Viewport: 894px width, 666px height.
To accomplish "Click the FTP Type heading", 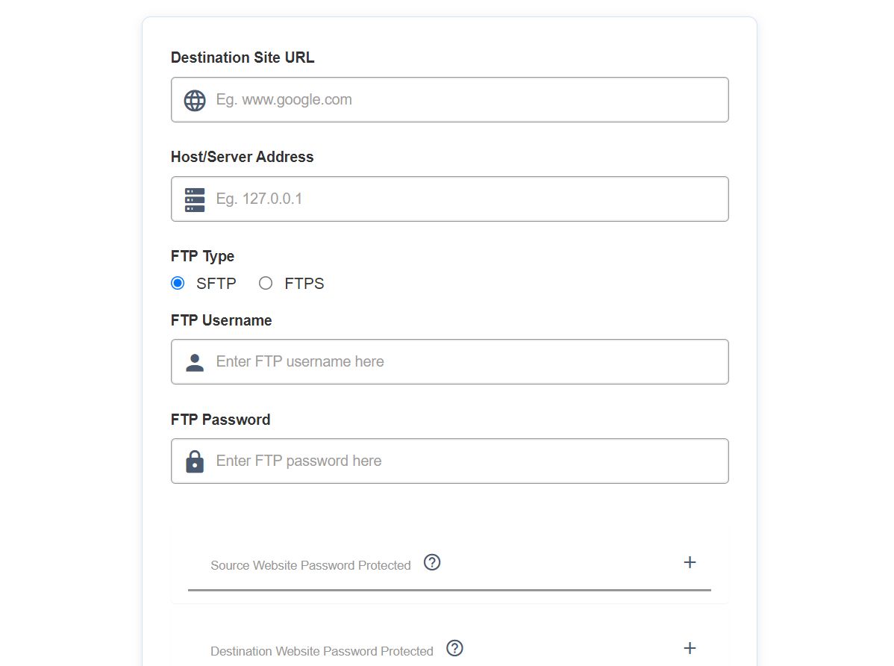I will [202, 256].
